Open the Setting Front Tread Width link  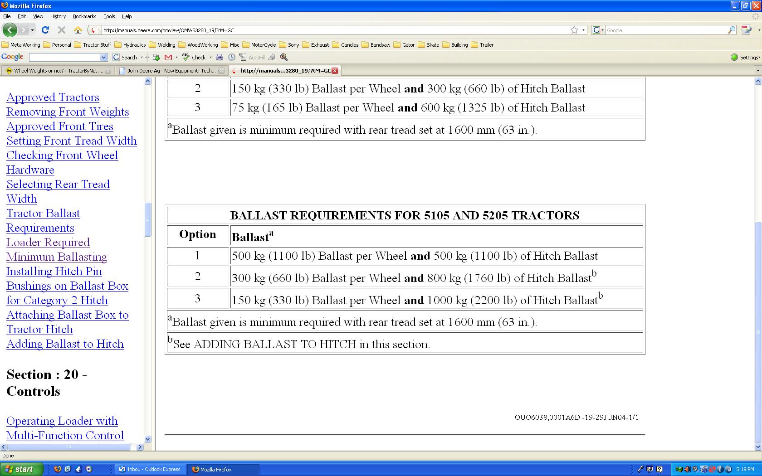point(72,141)
